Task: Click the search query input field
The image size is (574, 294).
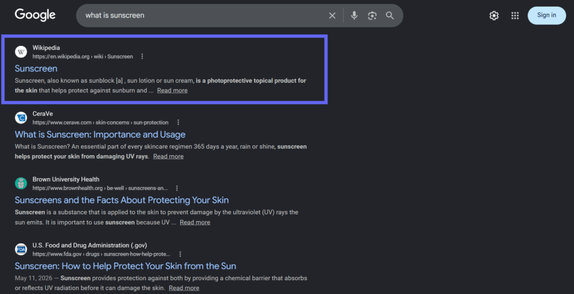Action: [203, 15]
